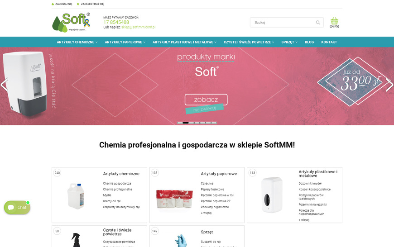The width and height of the screenshot is (394, 247).
Task: Go to previous banner slide arrow
Action: pos(4,85)
